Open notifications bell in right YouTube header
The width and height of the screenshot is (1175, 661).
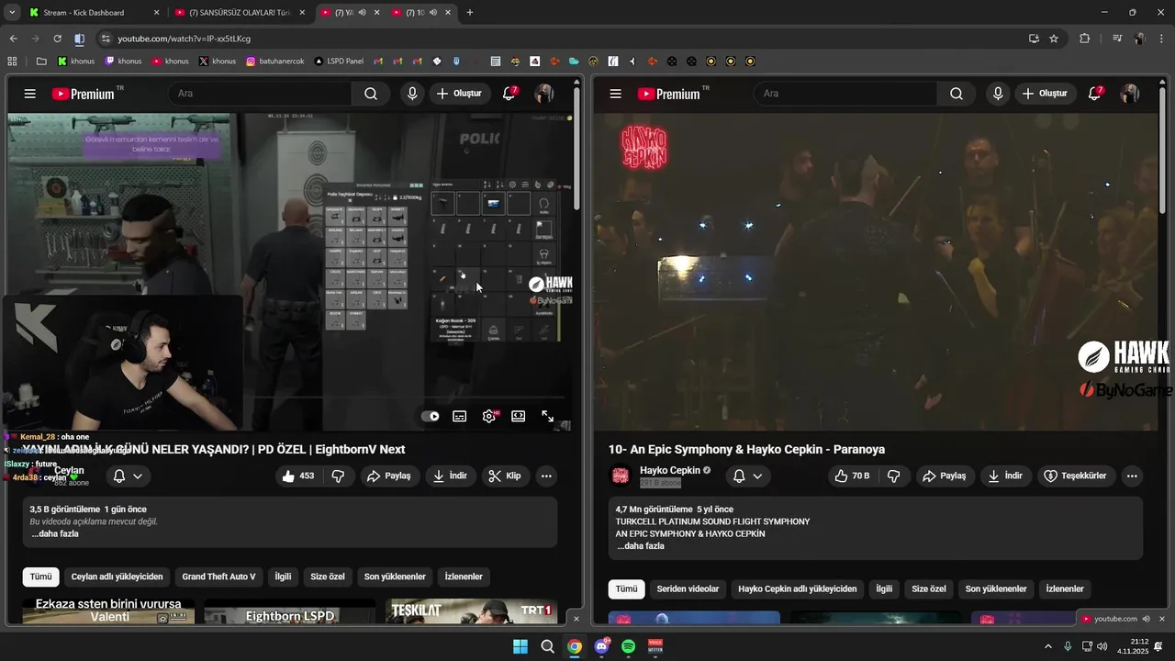(x=1095, y=94)
